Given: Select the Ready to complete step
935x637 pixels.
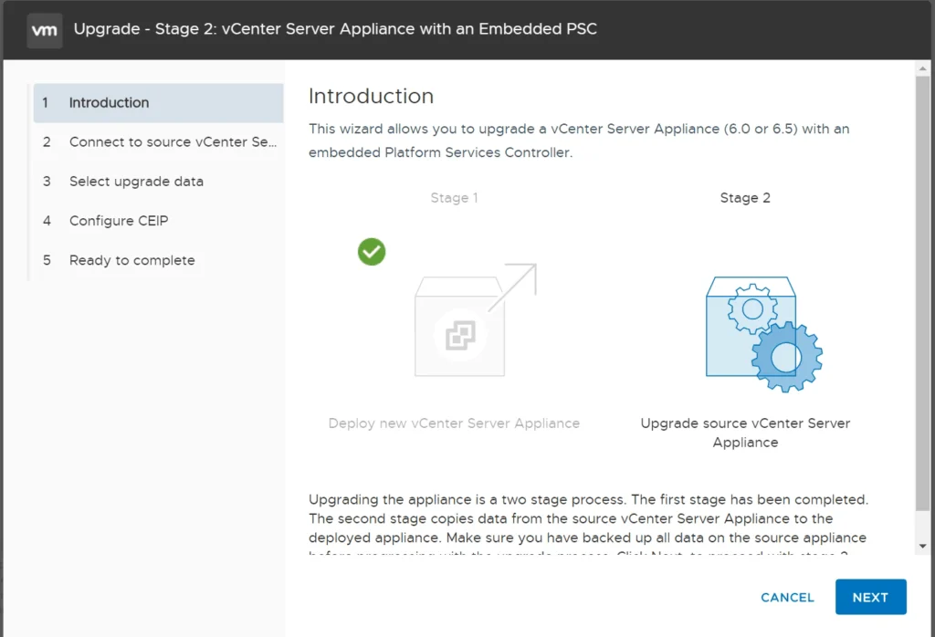Looking at the screenshot, I should tap(158, 260).
